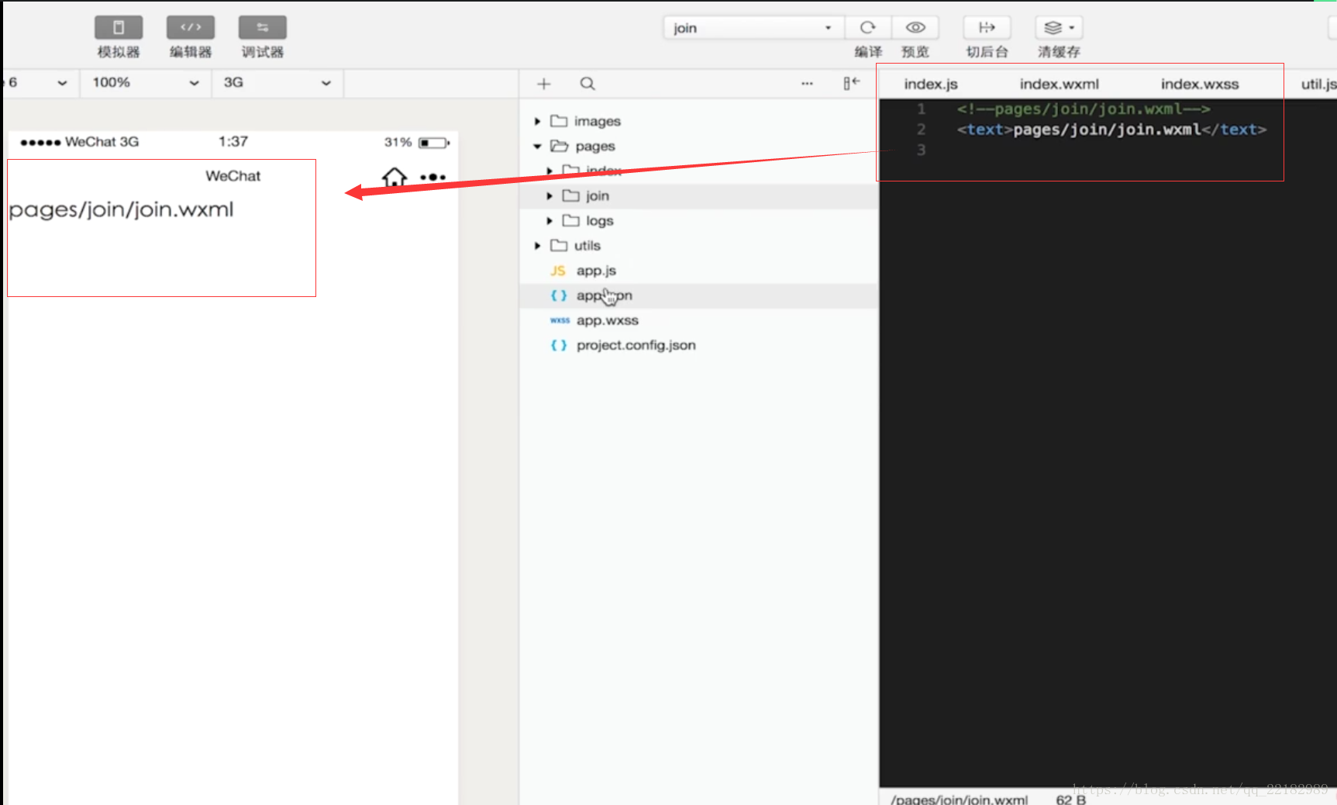Select the logs folder row
The image size is (1337, 805).
[698, 221]
